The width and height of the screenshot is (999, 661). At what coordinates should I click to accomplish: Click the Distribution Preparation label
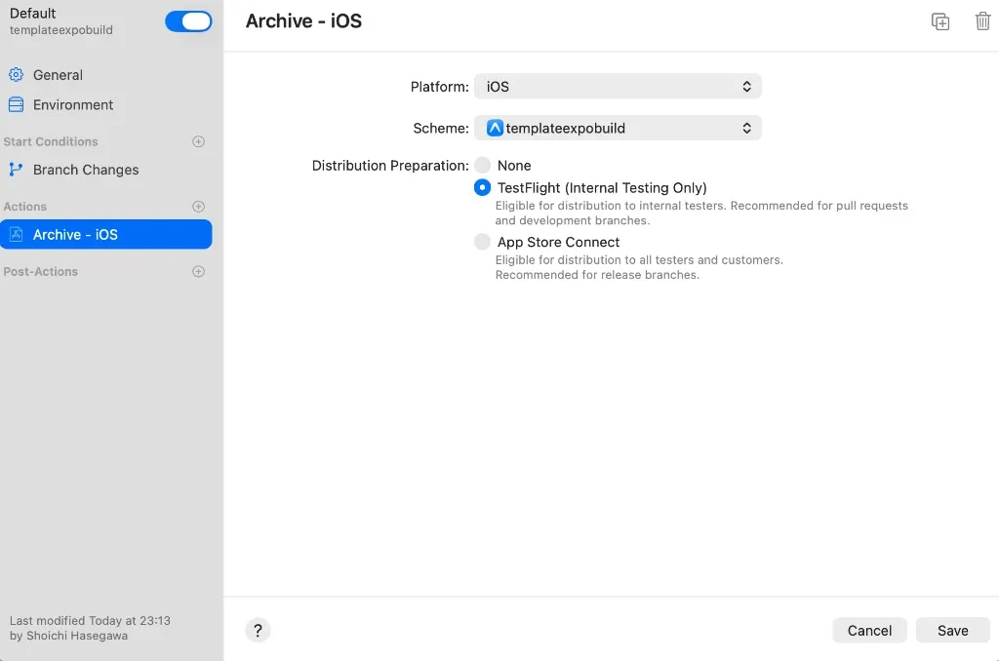390,166
